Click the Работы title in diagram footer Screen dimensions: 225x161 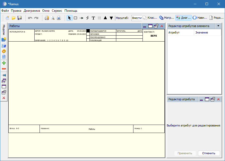tap(92, 129)
